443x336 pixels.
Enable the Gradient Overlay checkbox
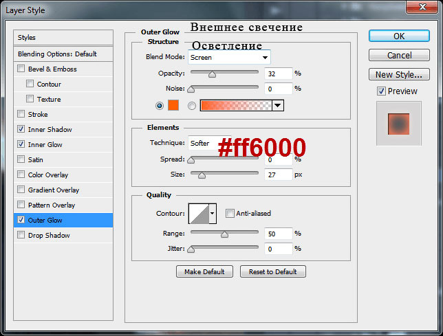(x=21, y=190)
